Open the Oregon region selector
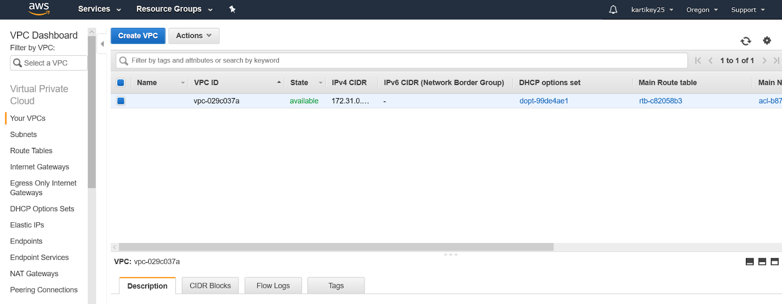This screenshot has height=304, width=782. [702, 10]
